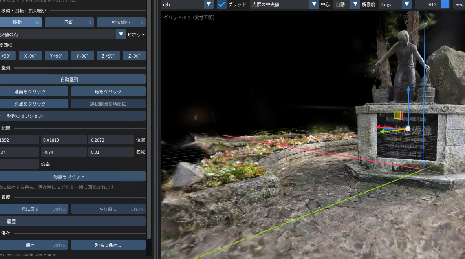Switch to 移動 mode
Viewport: 465px width, 259px height.
pos(21,22)
